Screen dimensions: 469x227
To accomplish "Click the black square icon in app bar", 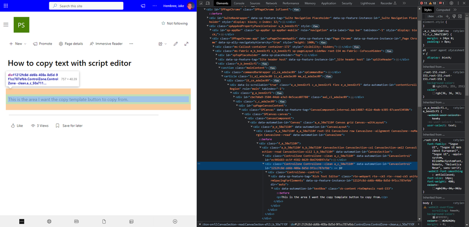I will pyautogui.click(x=22, y=221).
